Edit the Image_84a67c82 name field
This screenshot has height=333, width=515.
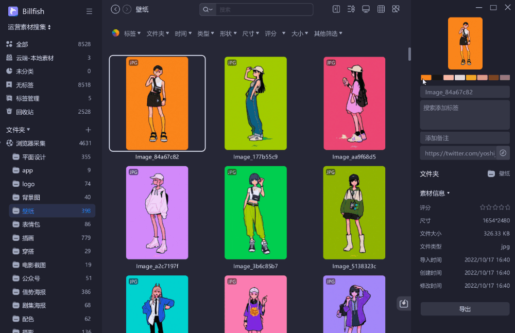point(465,92)
